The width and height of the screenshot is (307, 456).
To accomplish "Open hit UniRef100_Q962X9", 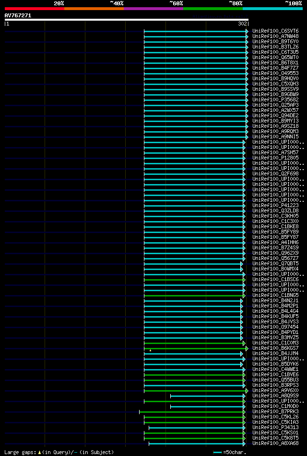I will [275, 253].
